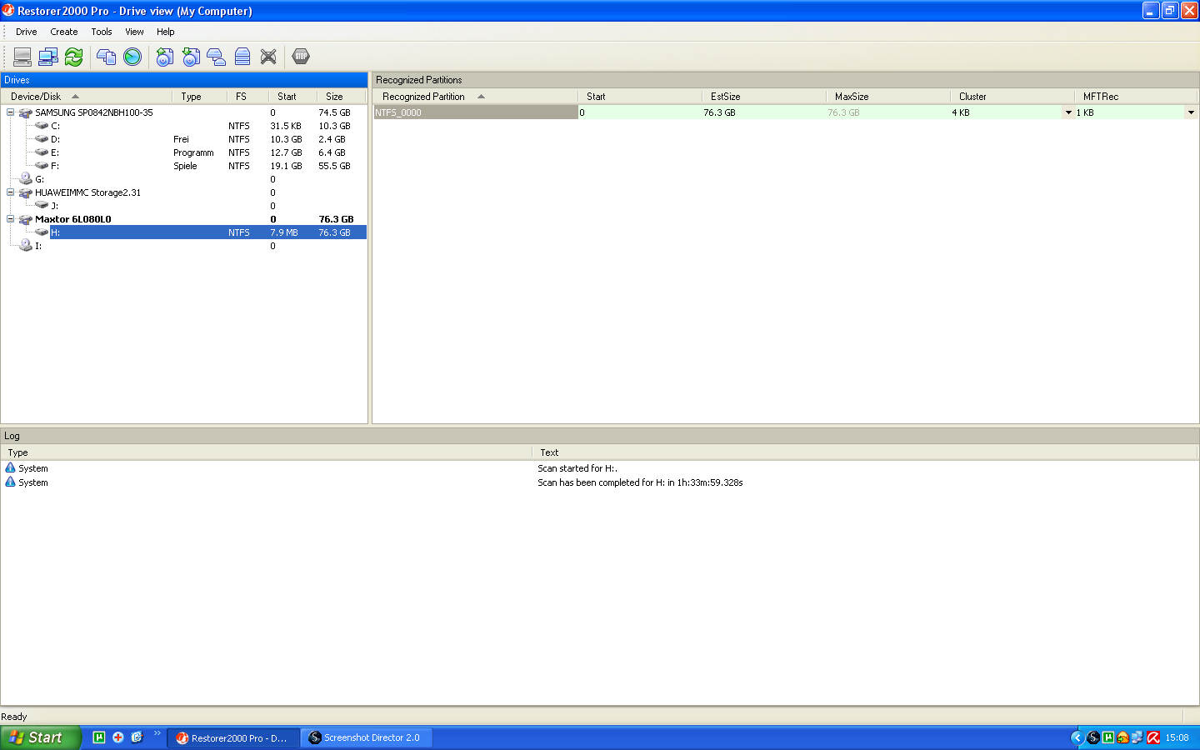
Task: Click the MaxSize column header
Action: pos(887,97)
